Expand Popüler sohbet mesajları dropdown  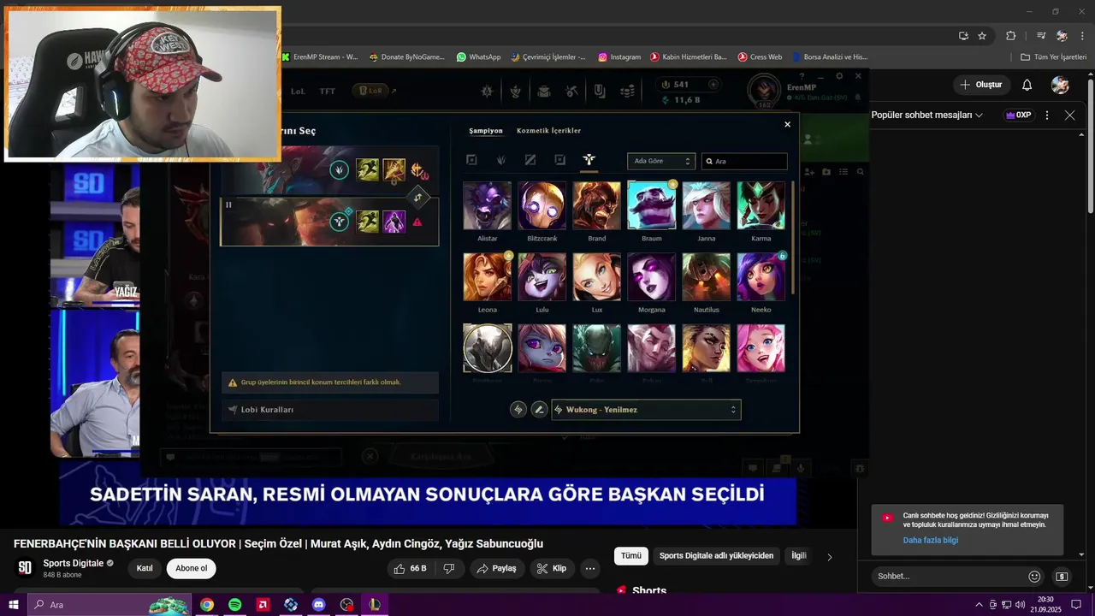click(927, 115)
